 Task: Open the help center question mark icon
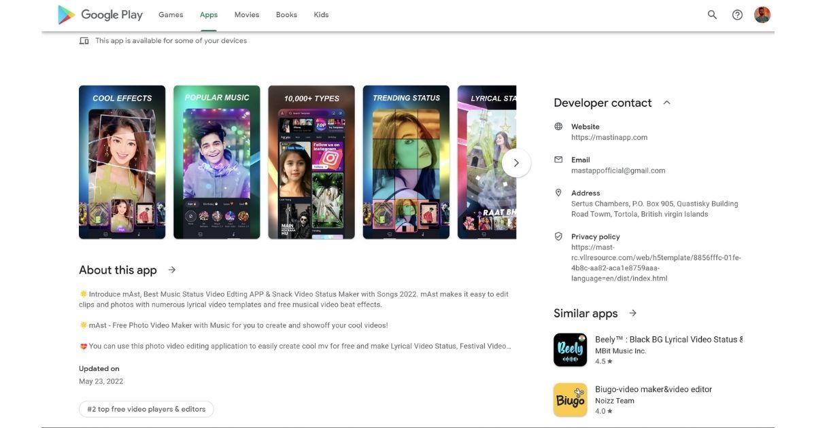[x=737, y=15]
